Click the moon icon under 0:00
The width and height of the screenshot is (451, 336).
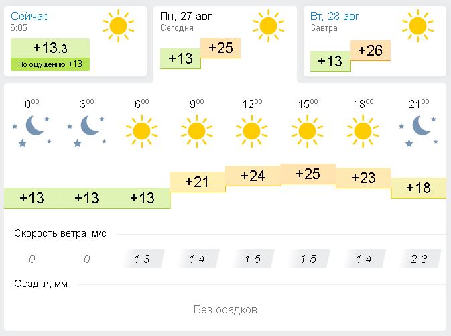click(x=31, y=127)
